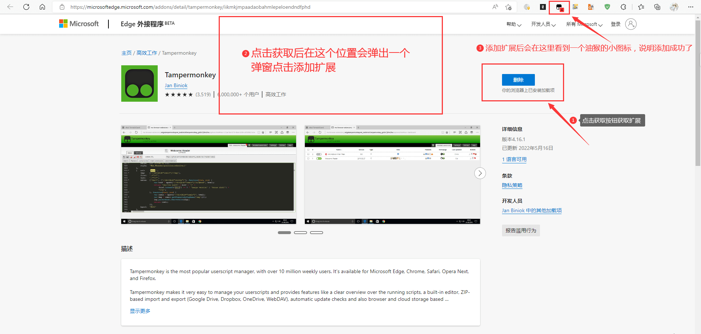Open the Favorites list star icon

(x=641, y=7)
